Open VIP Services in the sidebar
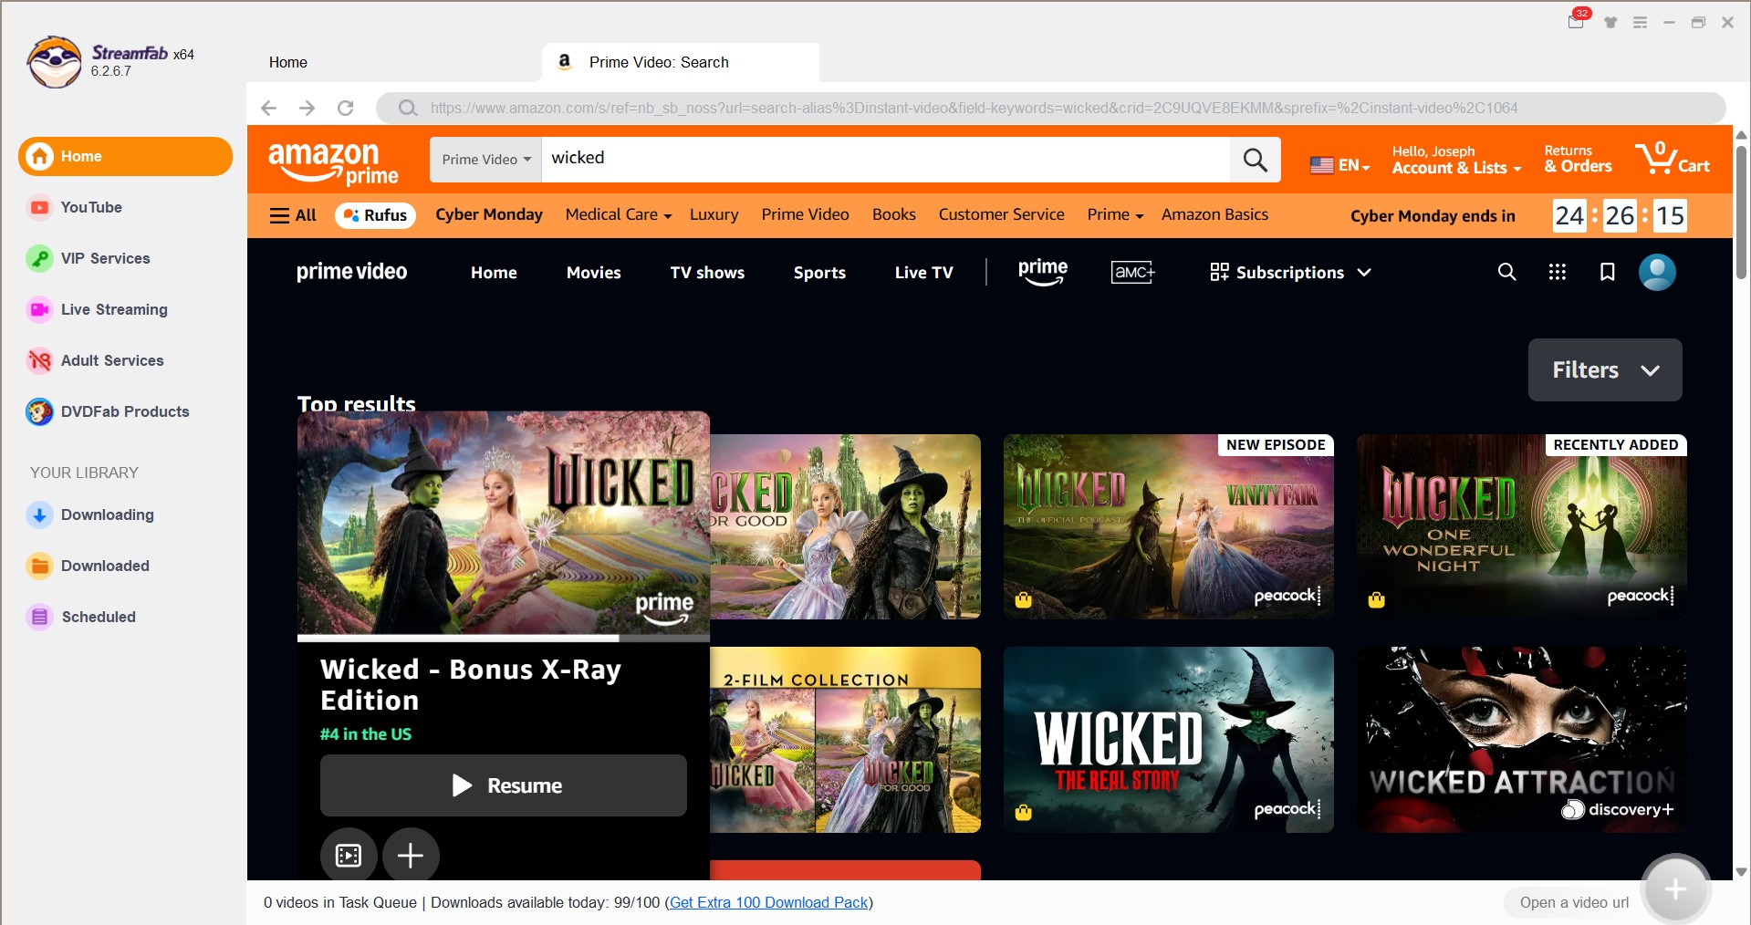The height and width of the screenshot is (925, 1751). point(104,258)
